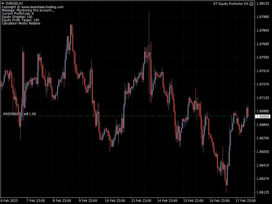Click the 'Calculation Mode: Relative' text
The width and height of the screenshot is (272, 204).
(x=21, y=23)
